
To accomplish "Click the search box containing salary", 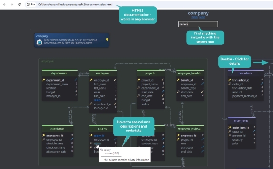I will click(x=198, y=24).
